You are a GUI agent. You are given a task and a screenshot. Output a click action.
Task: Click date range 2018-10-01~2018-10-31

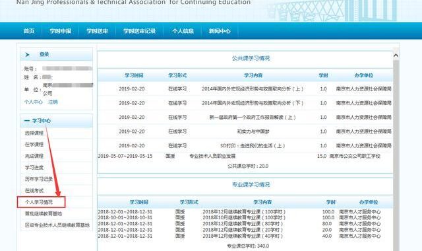(125, 217)
